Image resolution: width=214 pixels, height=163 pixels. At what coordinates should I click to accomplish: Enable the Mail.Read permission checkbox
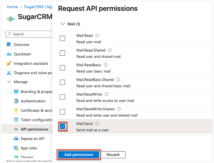coord(62,38)
